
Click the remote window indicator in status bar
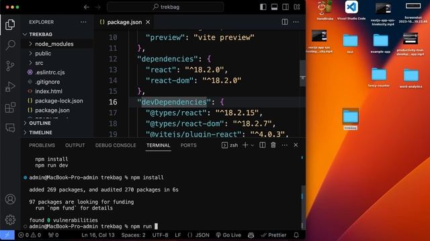pos(7,235)
